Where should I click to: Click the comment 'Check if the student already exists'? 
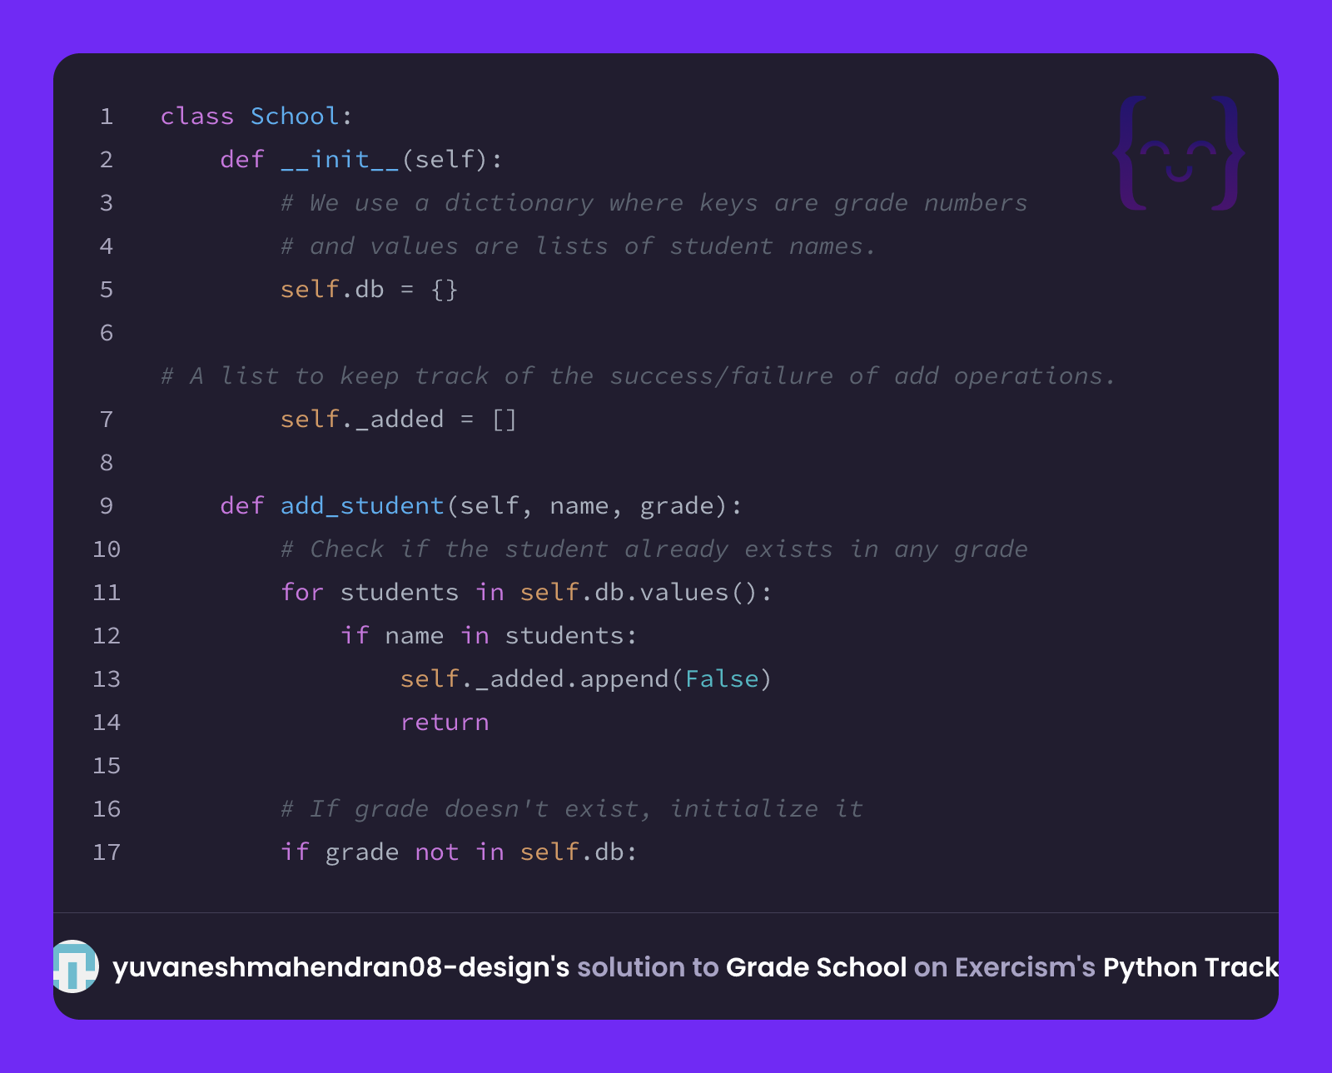tap(654, 549)
